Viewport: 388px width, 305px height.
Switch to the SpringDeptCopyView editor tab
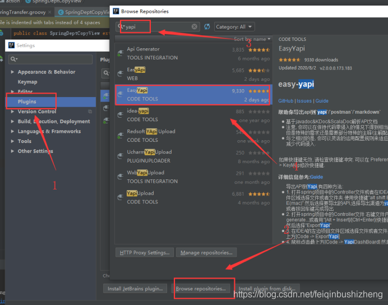tap(84, 12)
